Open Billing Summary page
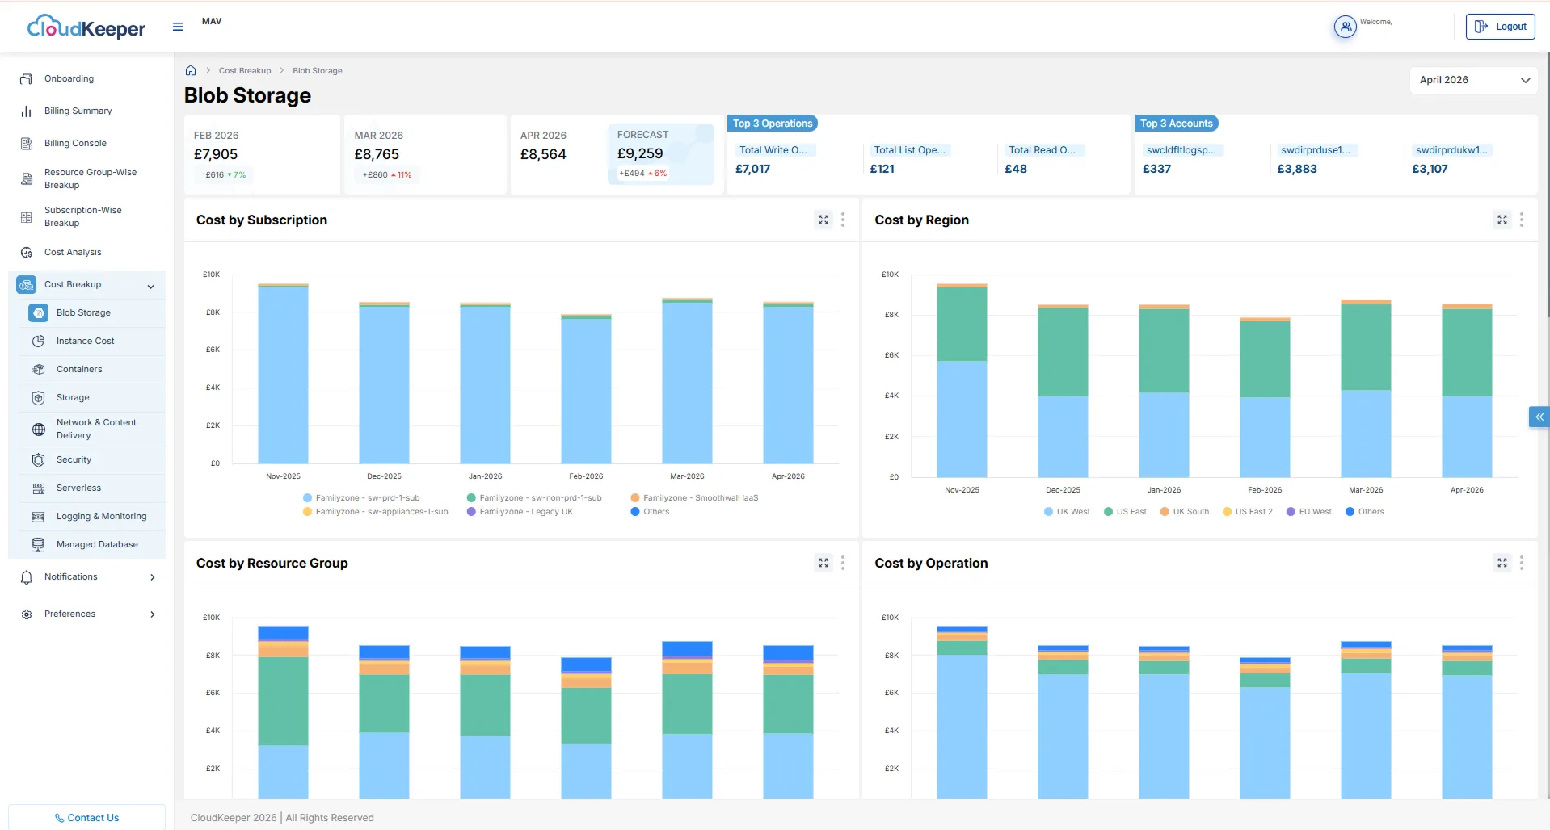 (x=78, y=111)
